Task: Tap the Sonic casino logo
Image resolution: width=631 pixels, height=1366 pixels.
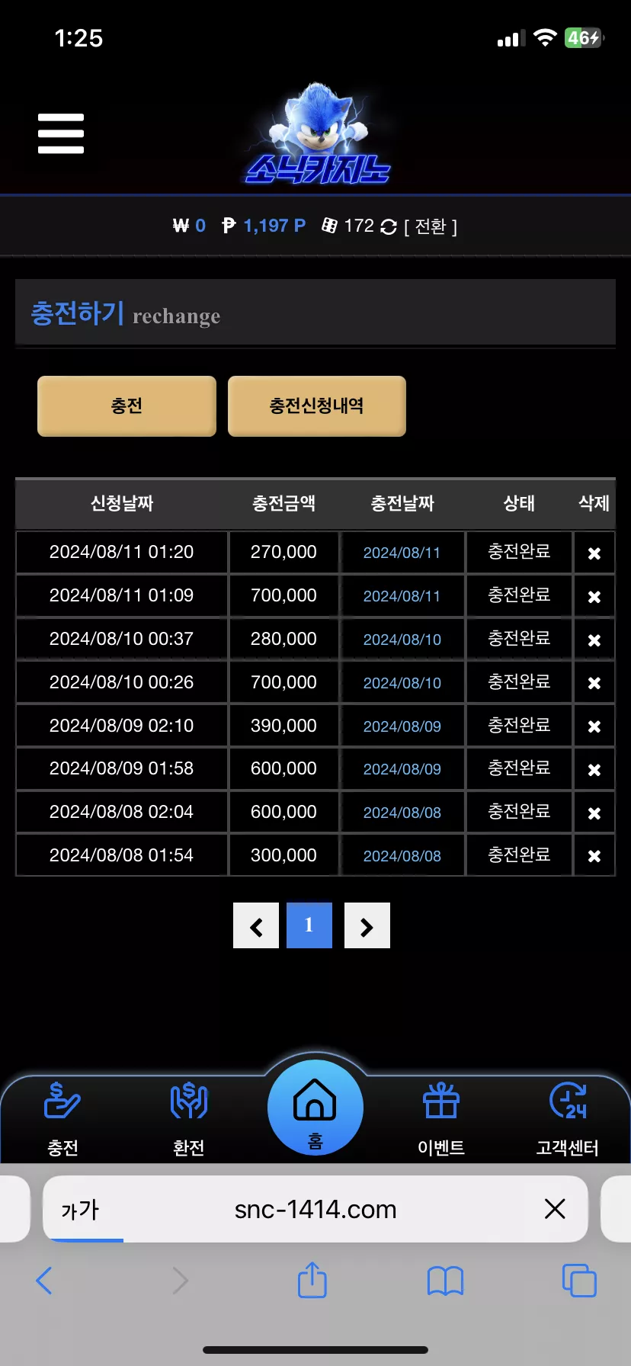Action: click(x=318, y=136)
